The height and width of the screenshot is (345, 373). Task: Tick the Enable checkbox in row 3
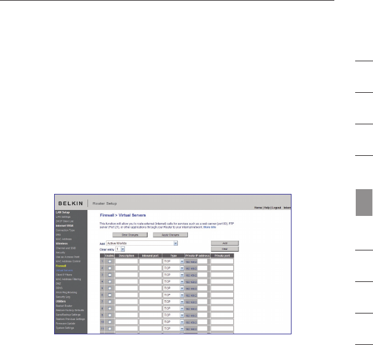click(x=109, y=275)
